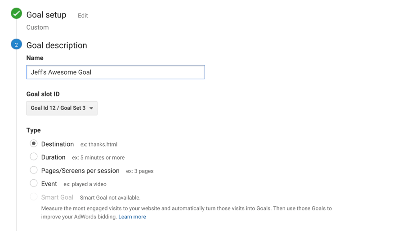
Task: Choose Pages/Screens per session radio option
Action: coord(33,170)
